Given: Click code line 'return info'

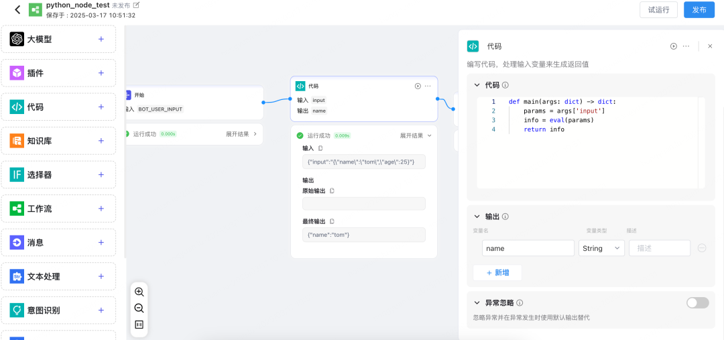Looking at the screenshot, I should coord(544,129).
